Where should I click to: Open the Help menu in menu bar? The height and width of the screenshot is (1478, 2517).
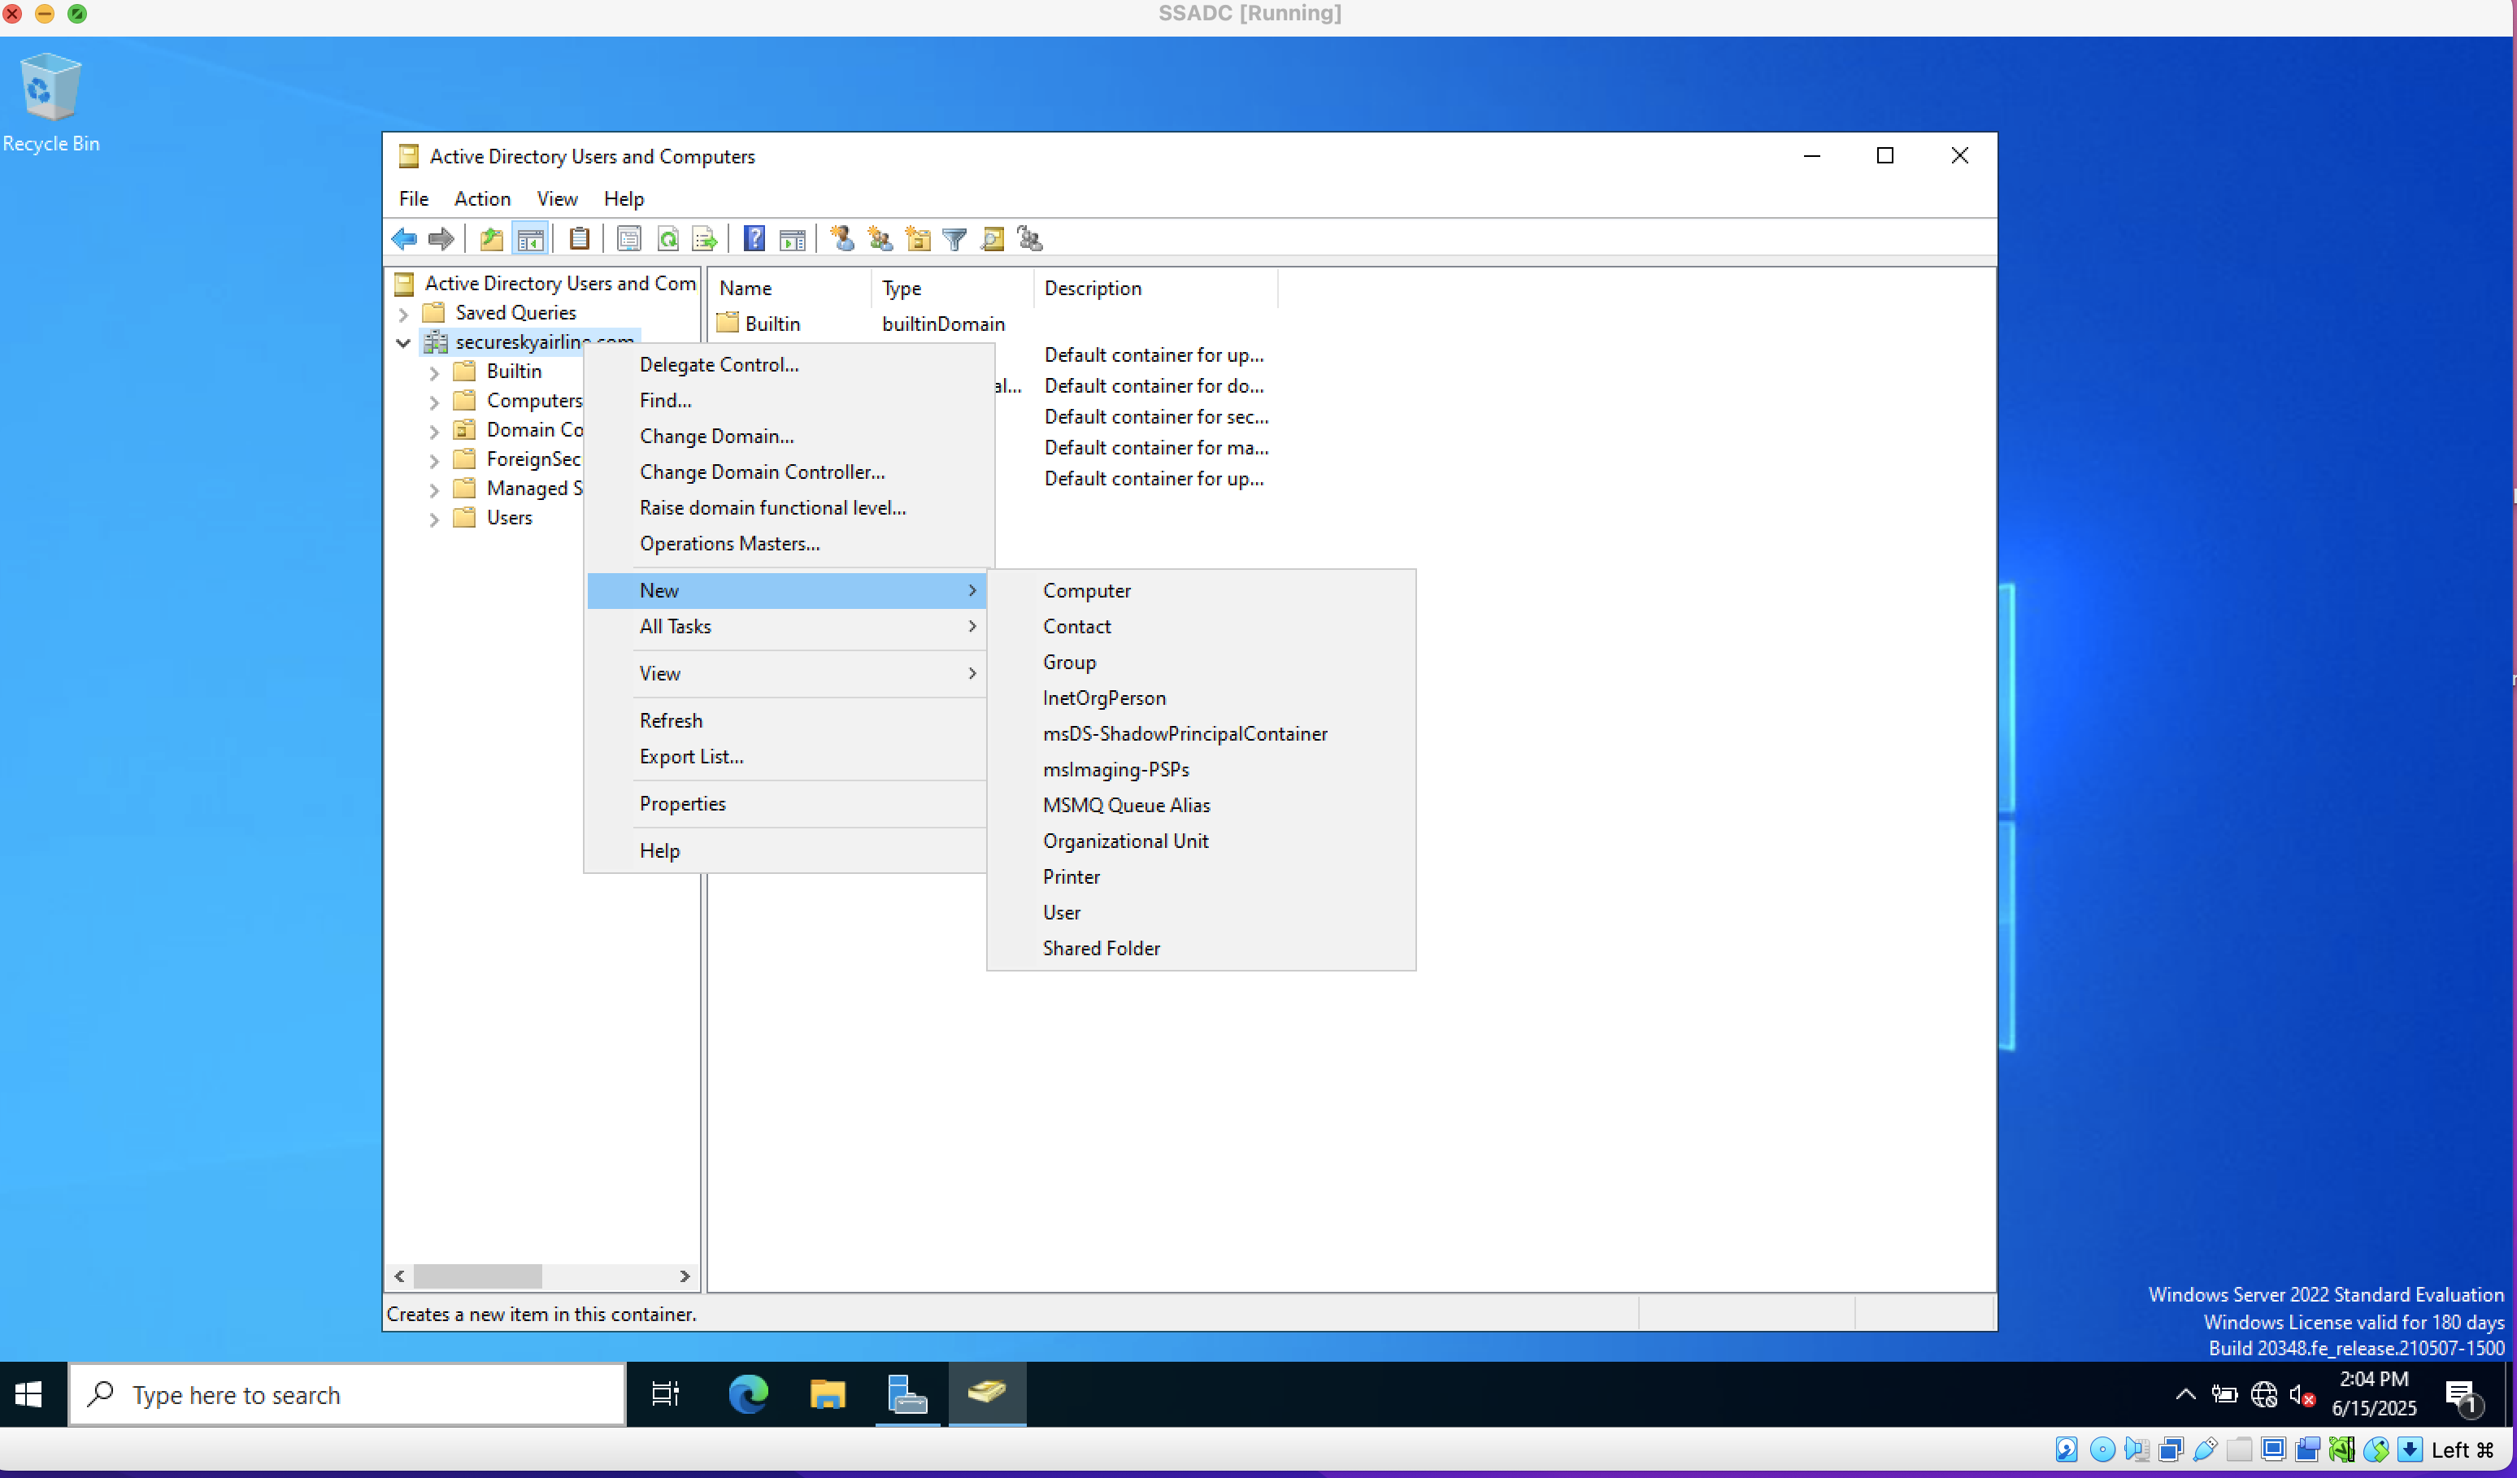624,198
